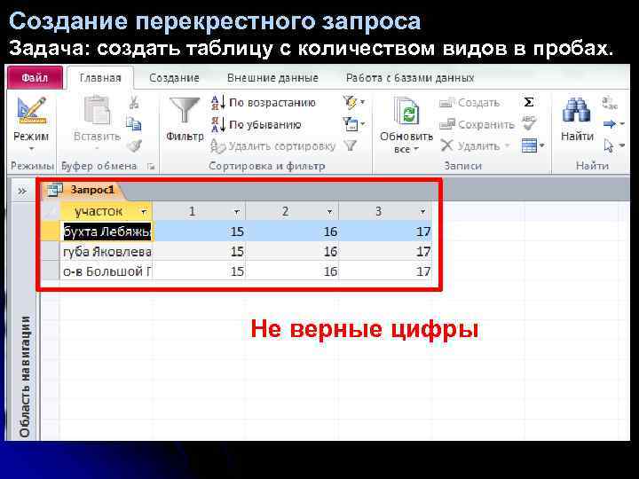
Task: Open the Go To arrow dropdown
Action: point(614,124)
